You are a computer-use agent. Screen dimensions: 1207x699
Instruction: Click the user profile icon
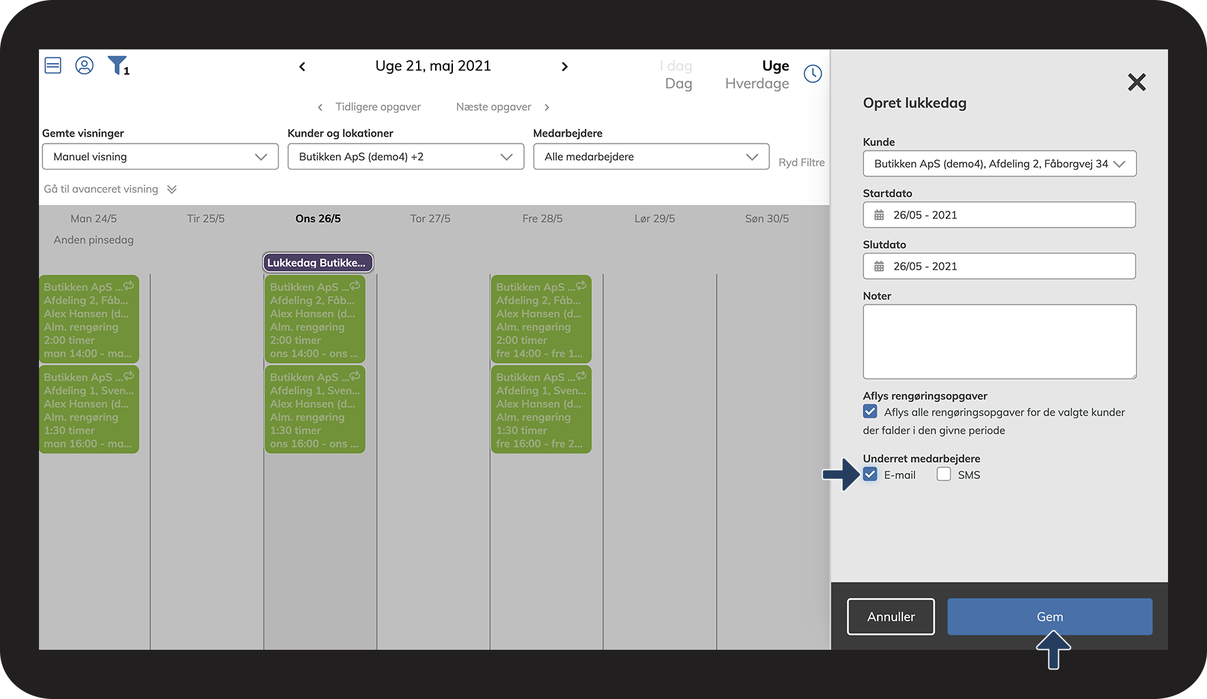tap(84, 66)
